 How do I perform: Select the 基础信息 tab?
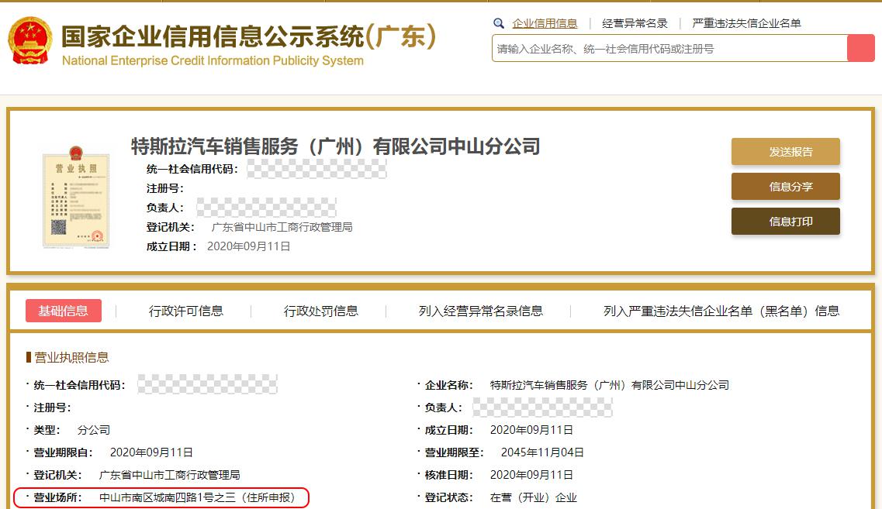64,311
